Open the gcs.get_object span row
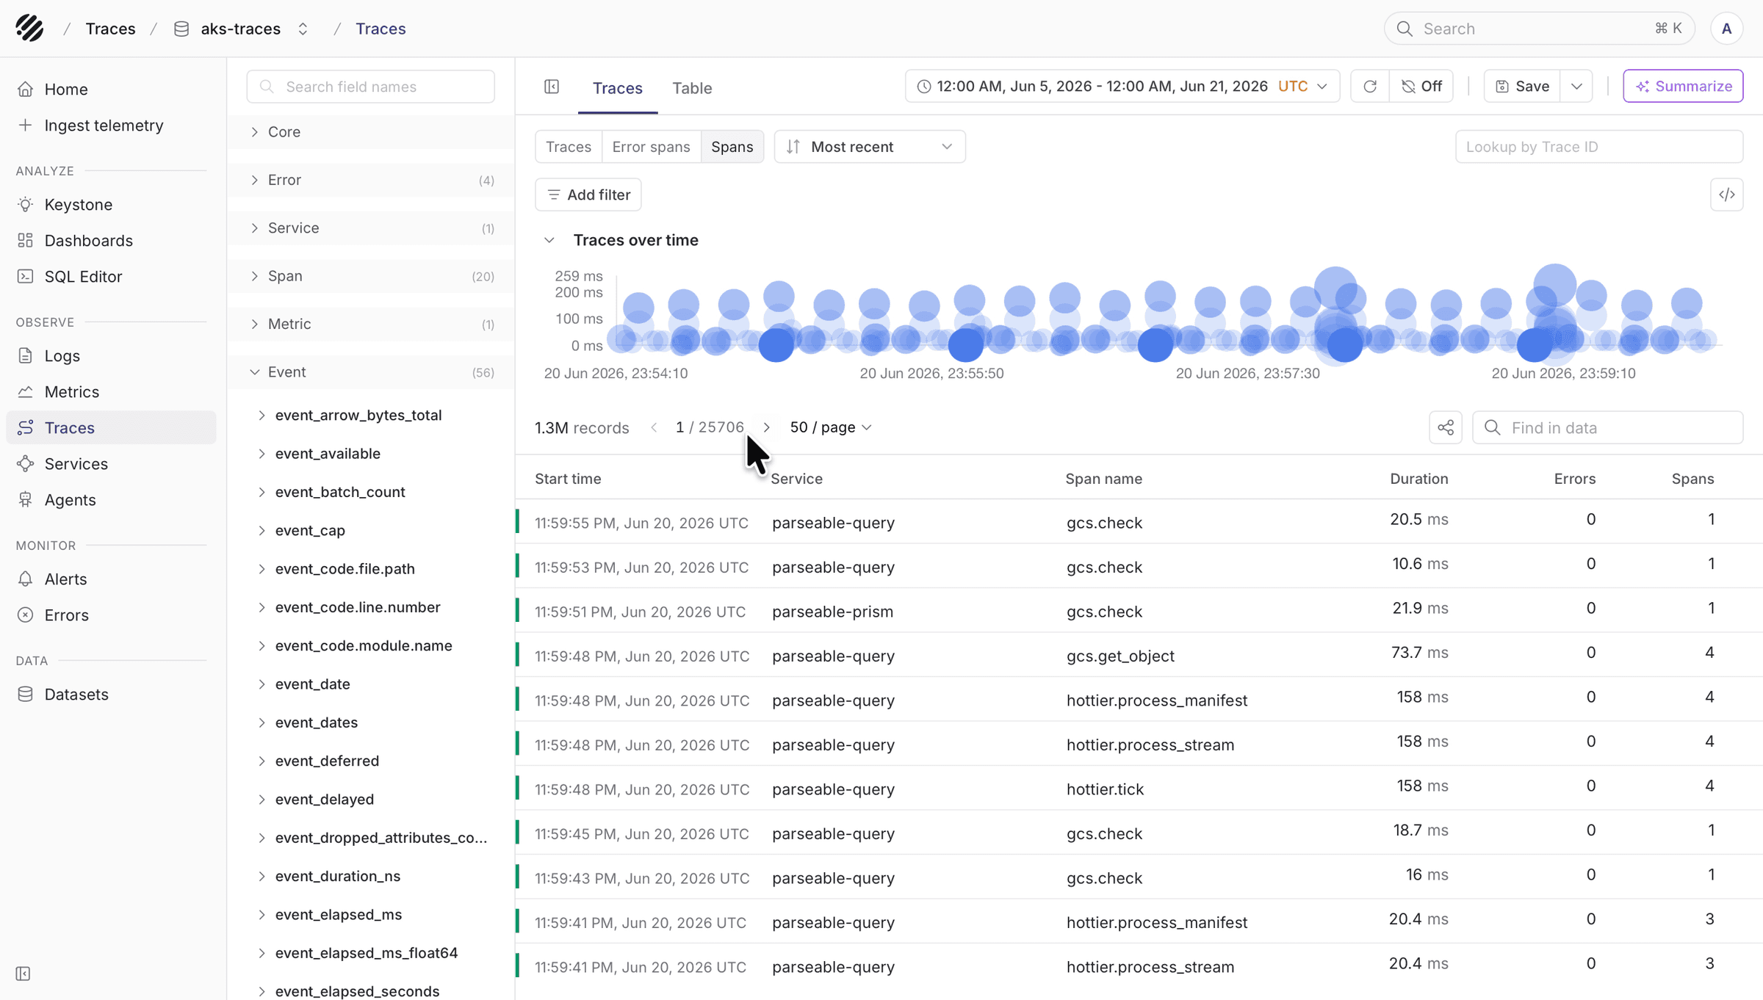1763x1000 pixels. click(x=1139, y=655)
